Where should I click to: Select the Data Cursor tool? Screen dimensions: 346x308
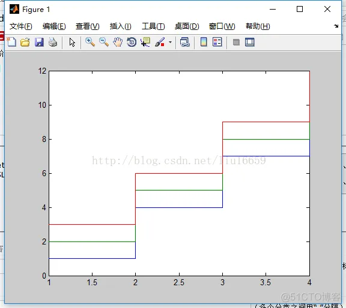145,42
